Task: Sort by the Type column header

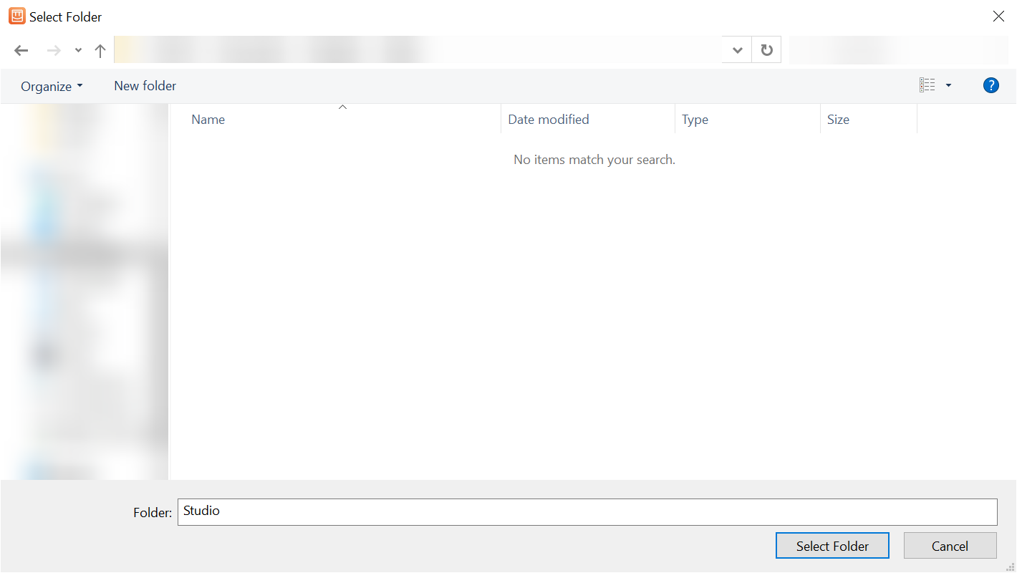Action: click(x=694, y=119)
